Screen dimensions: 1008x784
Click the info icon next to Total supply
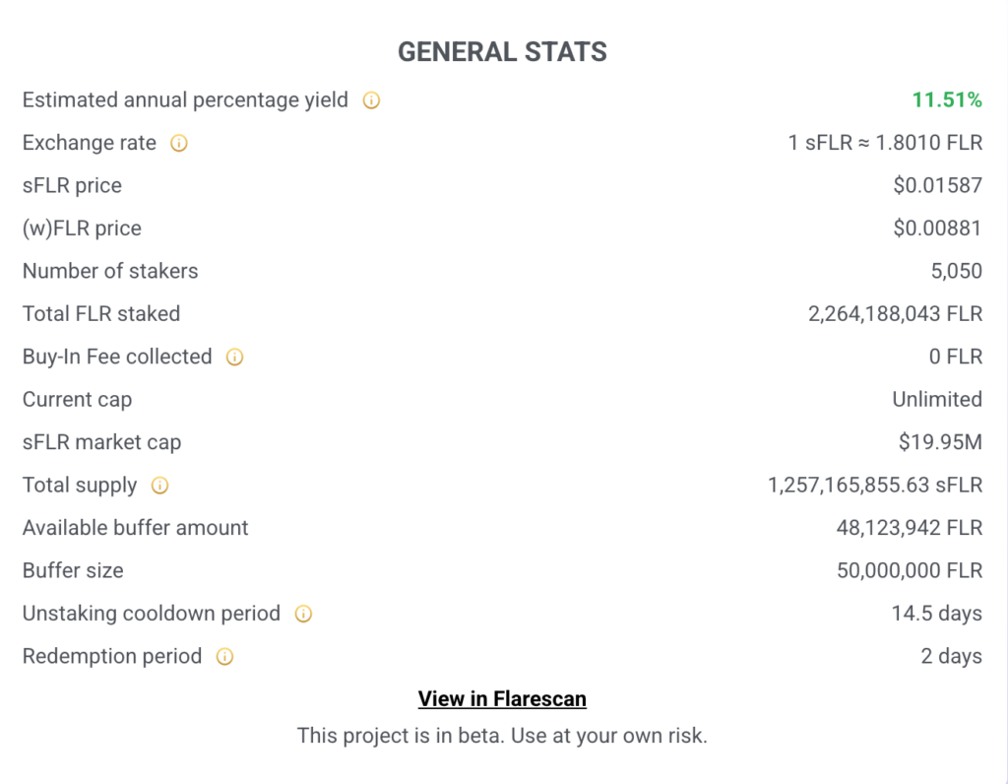point(159,486)
